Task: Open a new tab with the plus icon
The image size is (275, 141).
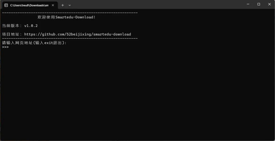Action: point(63,5)
